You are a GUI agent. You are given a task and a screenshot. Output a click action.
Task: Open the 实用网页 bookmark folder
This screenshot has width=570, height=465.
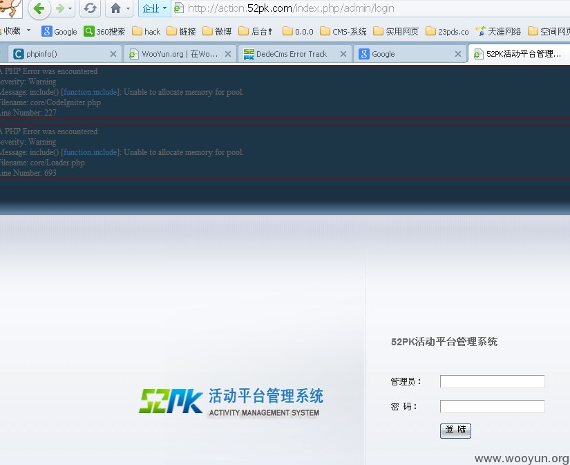[x=396, y=31]
